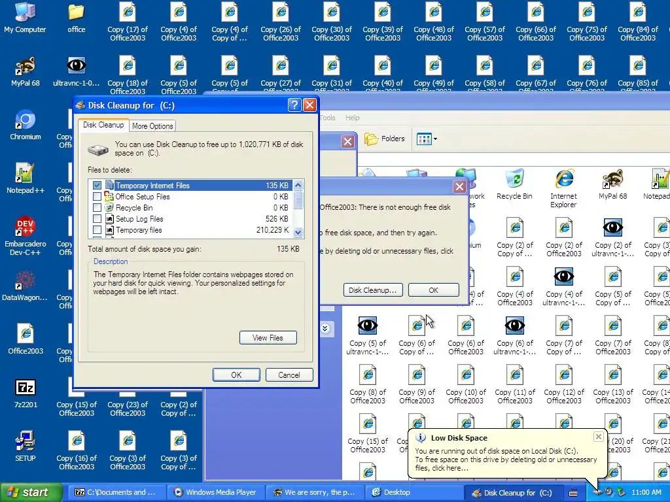Switch to C:\Documents and taskbar button
The image size is (670, 502).
tap(116, 492)
